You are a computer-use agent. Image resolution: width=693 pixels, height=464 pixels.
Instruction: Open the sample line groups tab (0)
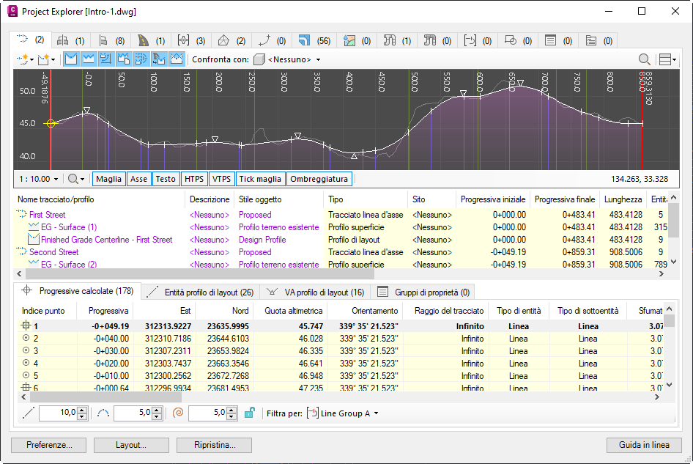coord(478,41)
